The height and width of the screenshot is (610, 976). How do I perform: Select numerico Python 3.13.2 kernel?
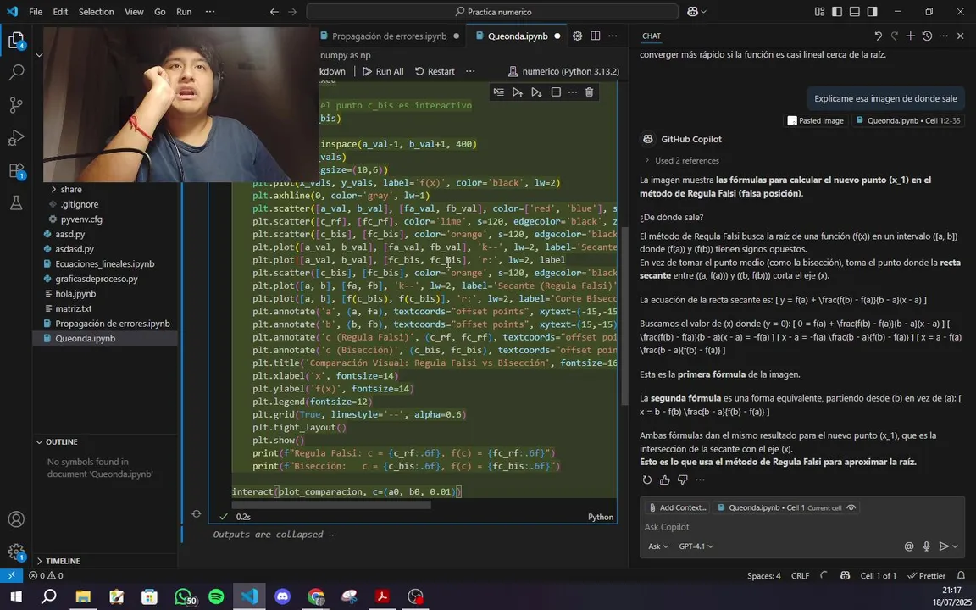[x=564, y=71]
